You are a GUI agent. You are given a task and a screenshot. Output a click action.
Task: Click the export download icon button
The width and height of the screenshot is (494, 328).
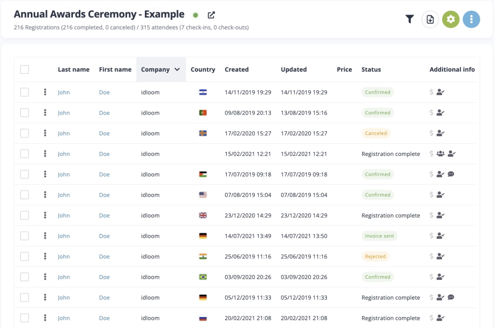click(430, 19)
